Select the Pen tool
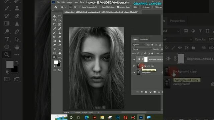214x120 pixels. (x=60, y=45)
